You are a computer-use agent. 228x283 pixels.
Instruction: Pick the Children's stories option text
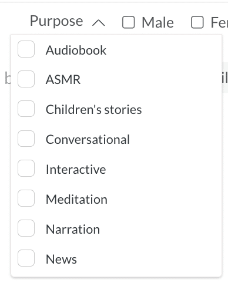(93, 109)
